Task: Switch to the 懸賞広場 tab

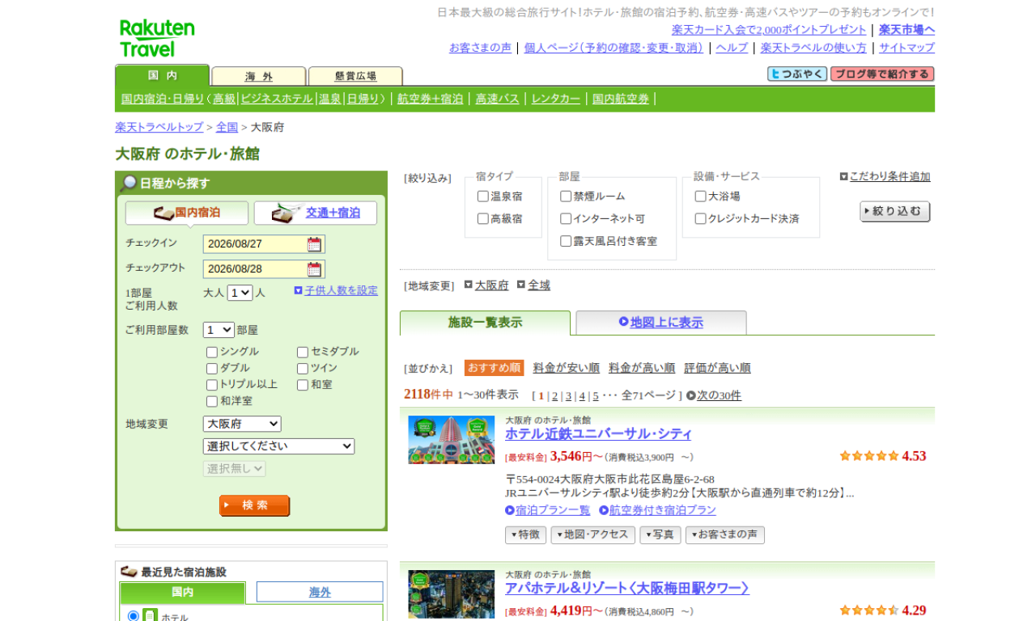Action: pos(355,76)
